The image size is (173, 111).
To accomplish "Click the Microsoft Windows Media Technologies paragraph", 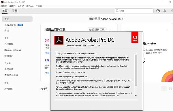I will coord(93,88).
